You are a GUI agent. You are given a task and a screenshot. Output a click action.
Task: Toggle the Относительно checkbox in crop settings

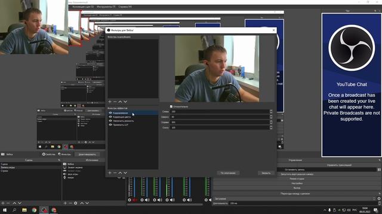coord(171,106)
